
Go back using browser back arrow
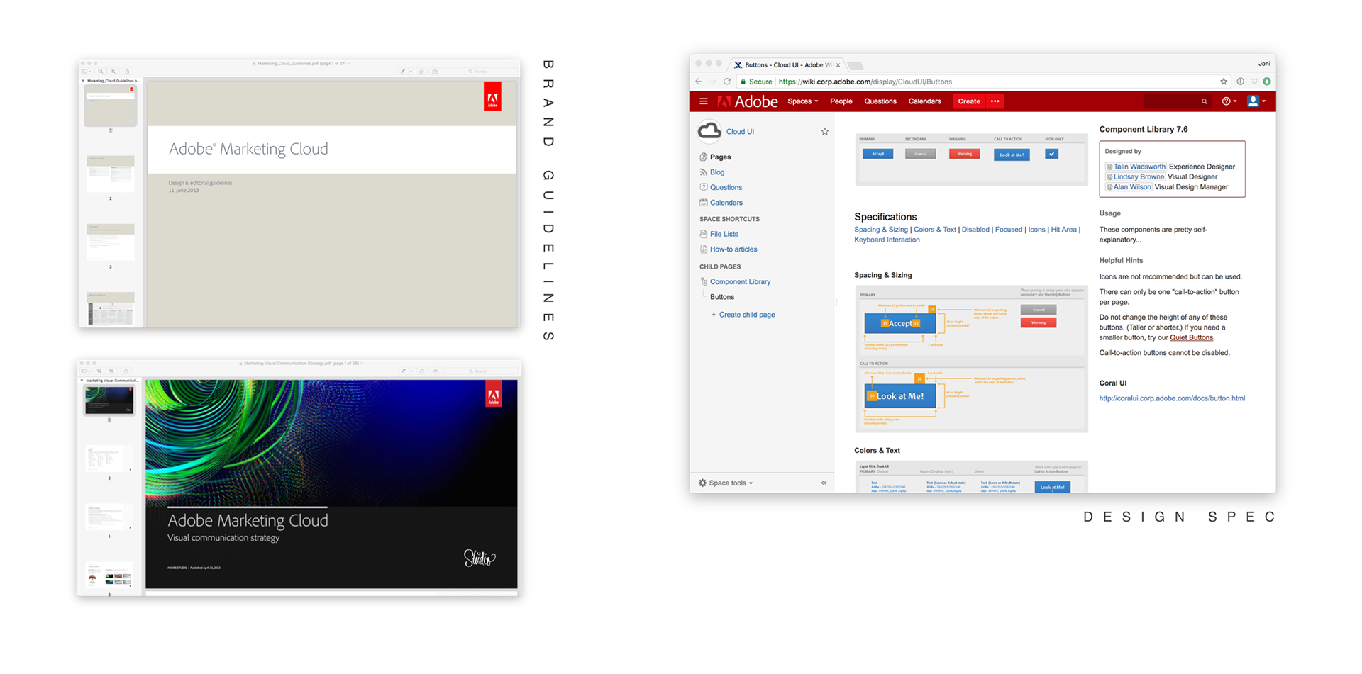click(x=699, y=82)
